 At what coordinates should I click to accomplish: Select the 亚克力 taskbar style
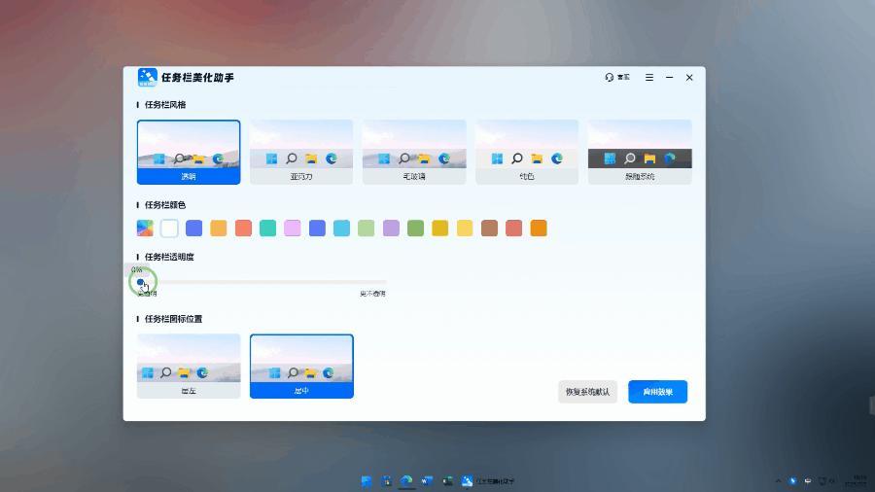click(301, 152)
